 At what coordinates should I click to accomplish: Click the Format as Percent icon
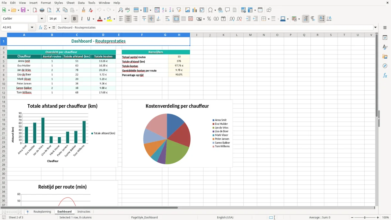(209, 19)
